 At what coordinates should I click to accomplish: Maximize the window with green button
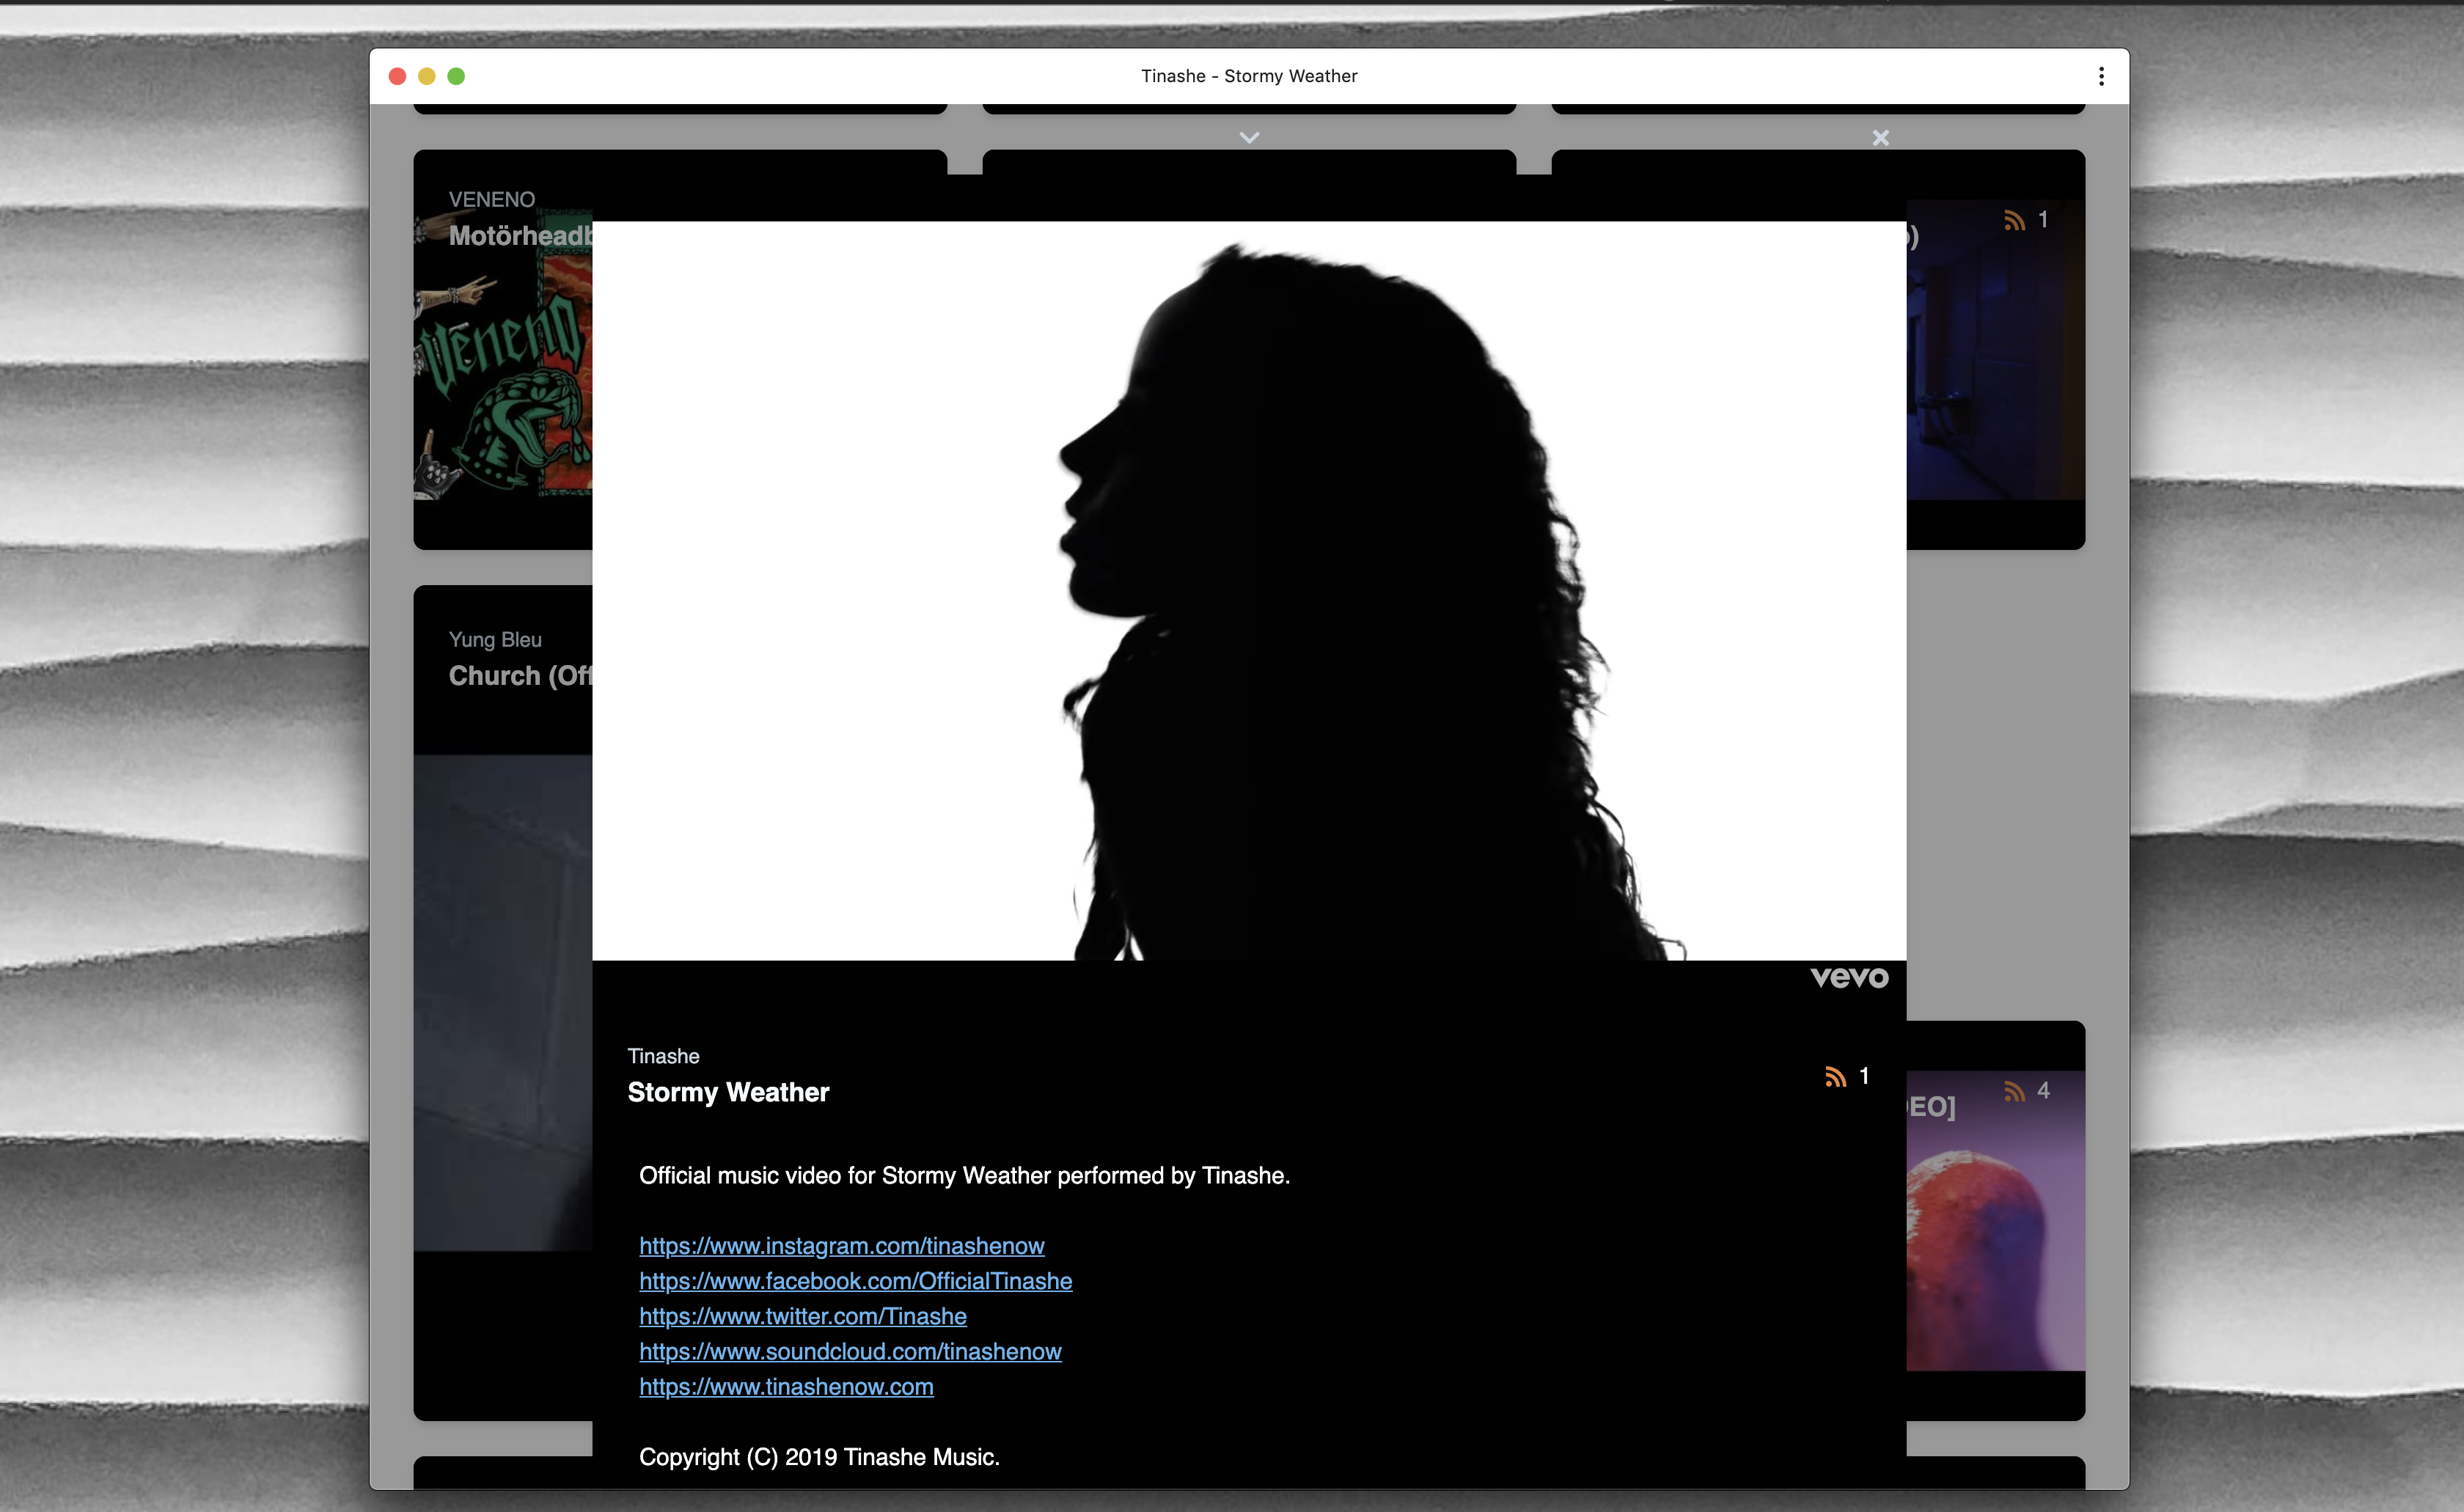point(456,76)
